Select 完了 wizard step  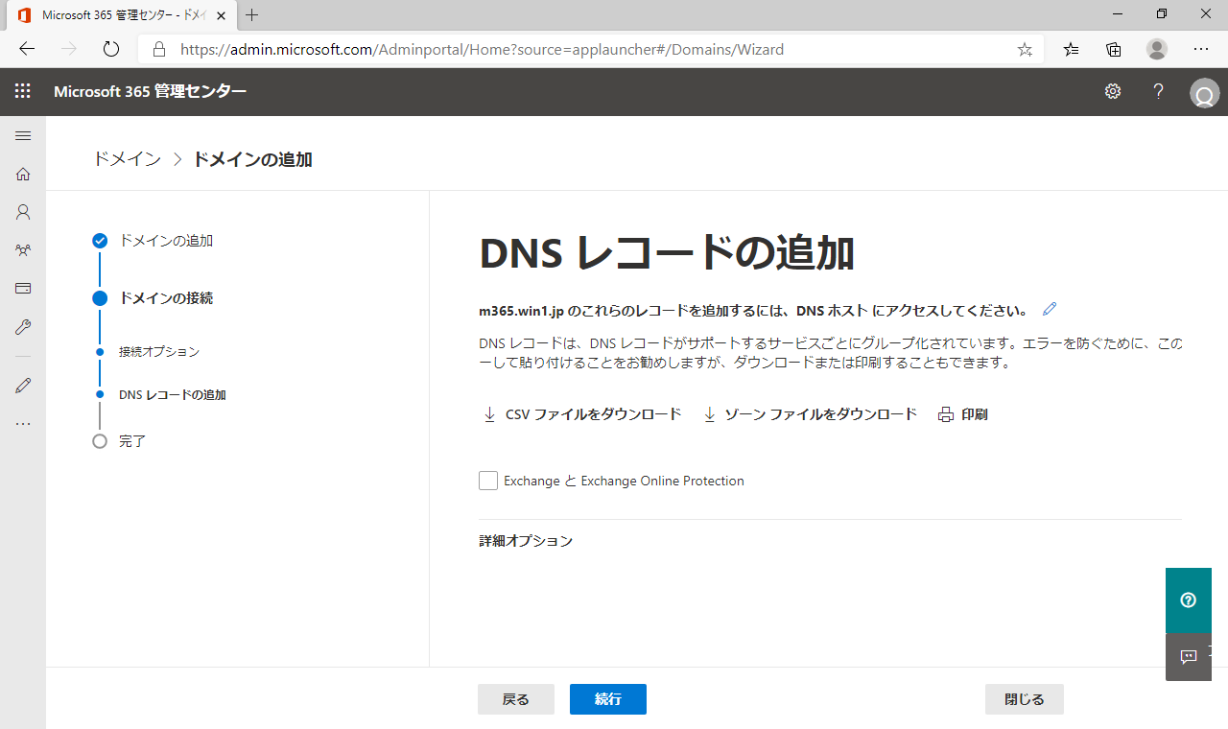pos(131,441)
